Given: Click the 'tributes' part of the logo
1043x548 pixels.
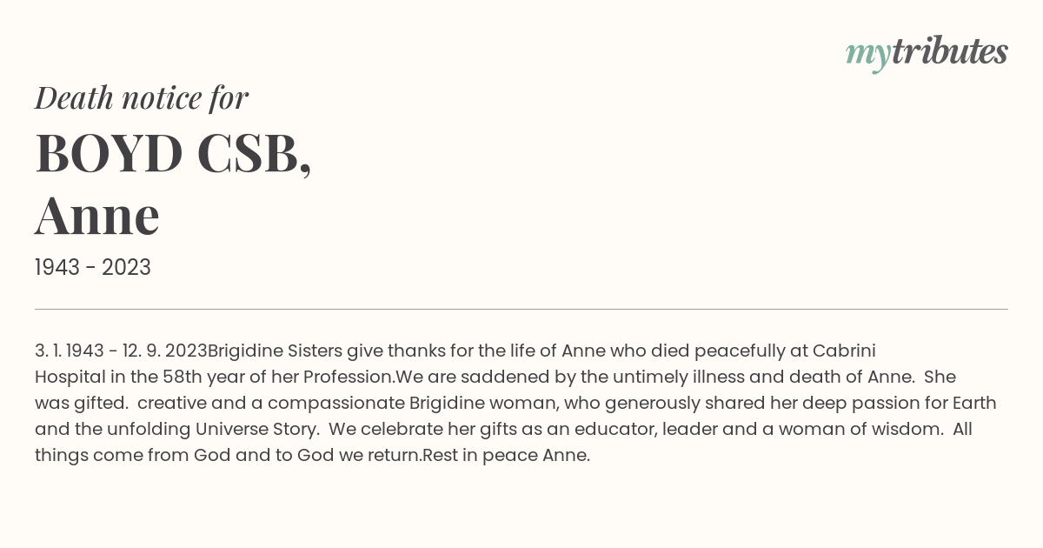Looking at the screenshot, I should 950,51.
